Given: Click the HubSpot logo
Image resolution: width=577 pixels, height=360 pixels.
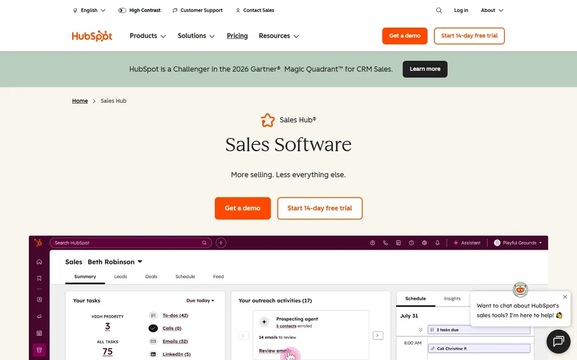Looking at the screenshot, I should (92, 36).
